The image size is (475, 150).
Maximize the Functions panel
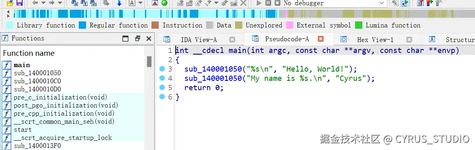(x=125, y=38)
